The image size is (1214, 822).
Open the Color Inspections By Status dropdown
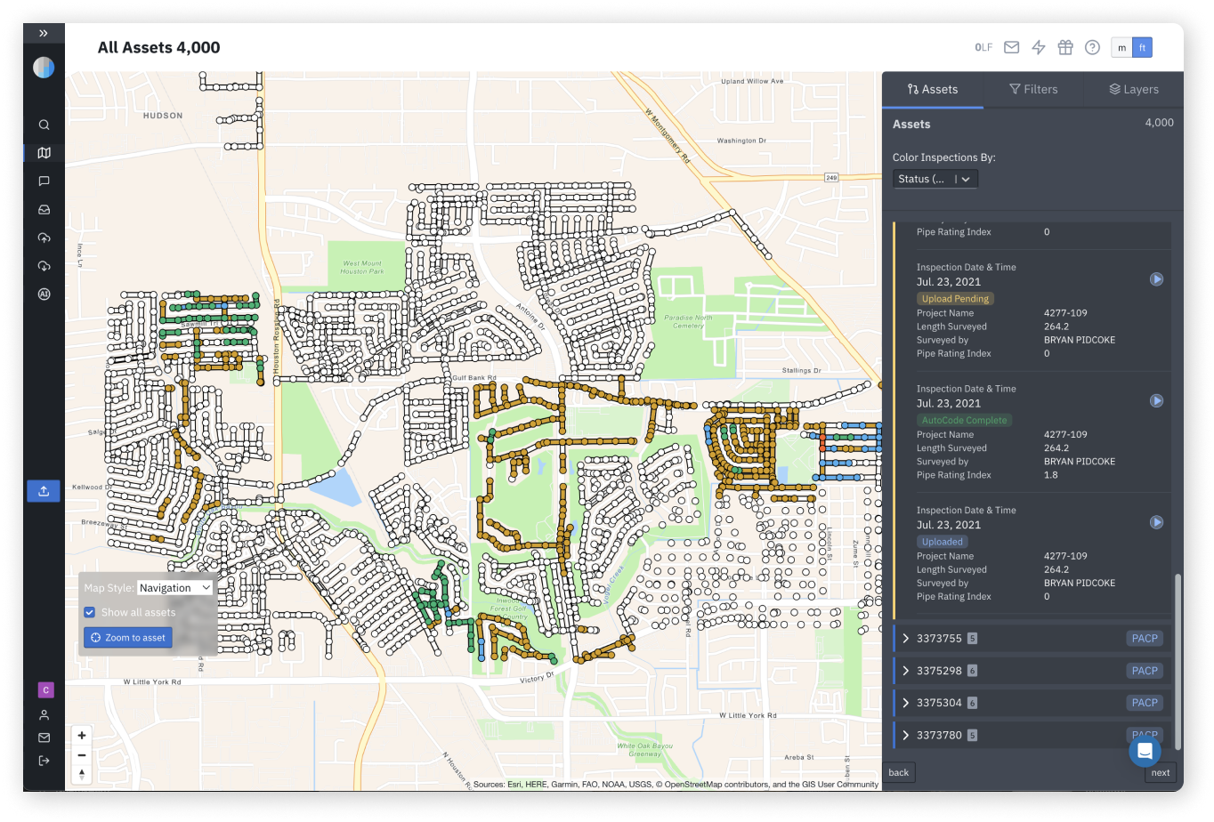coord(935,179)
